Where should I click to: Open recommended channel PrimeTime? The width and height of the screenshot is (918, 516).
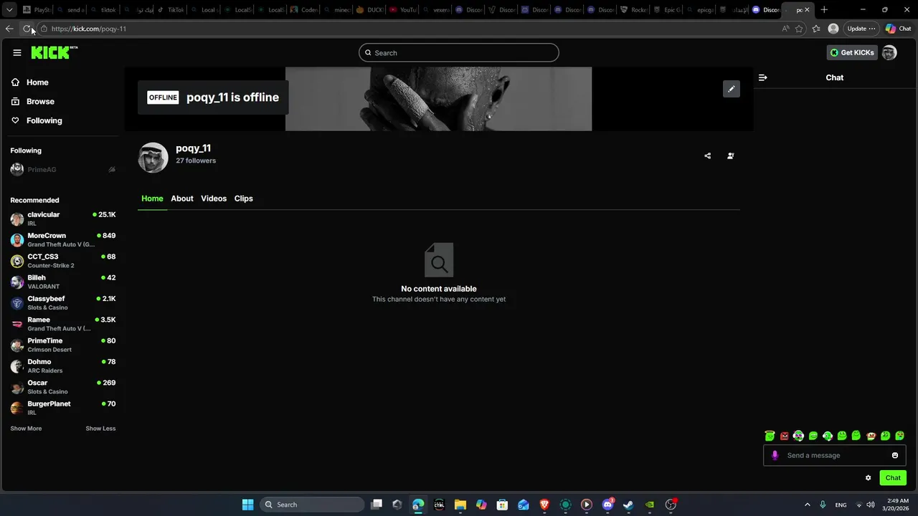point(63,345)
